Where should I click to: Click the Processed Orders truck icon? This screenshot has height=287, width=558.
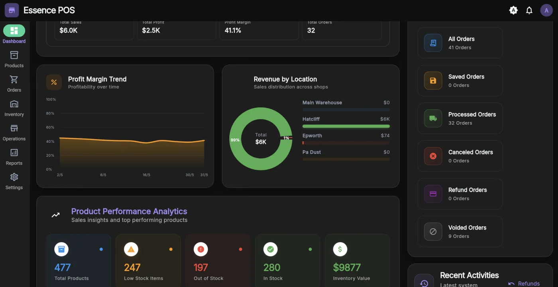(x=433, y=118)
